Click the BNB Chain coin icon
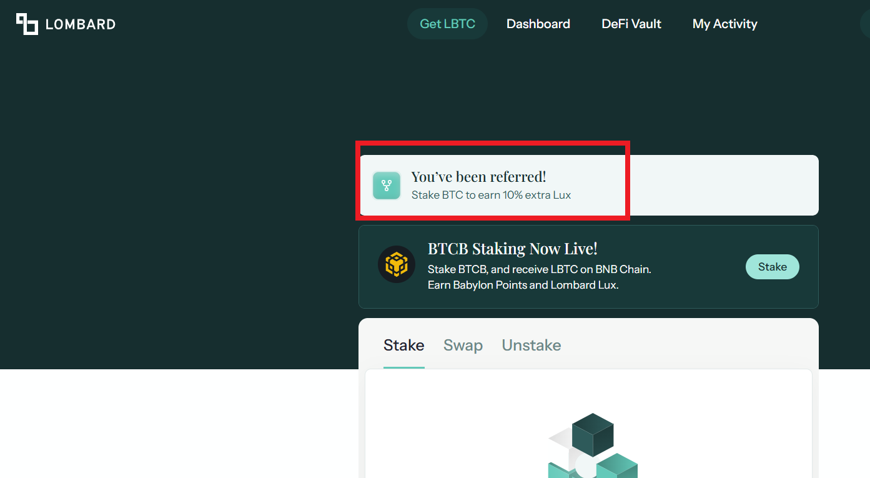 click(x=397, y=264)
